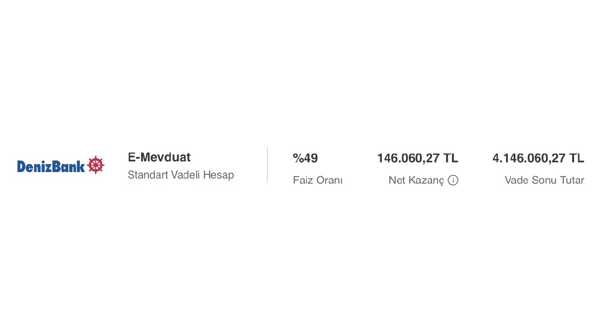This screenshot has width=592, height=333.
Task: Click the red ship wheel emblem
Action: pos(96,165)
